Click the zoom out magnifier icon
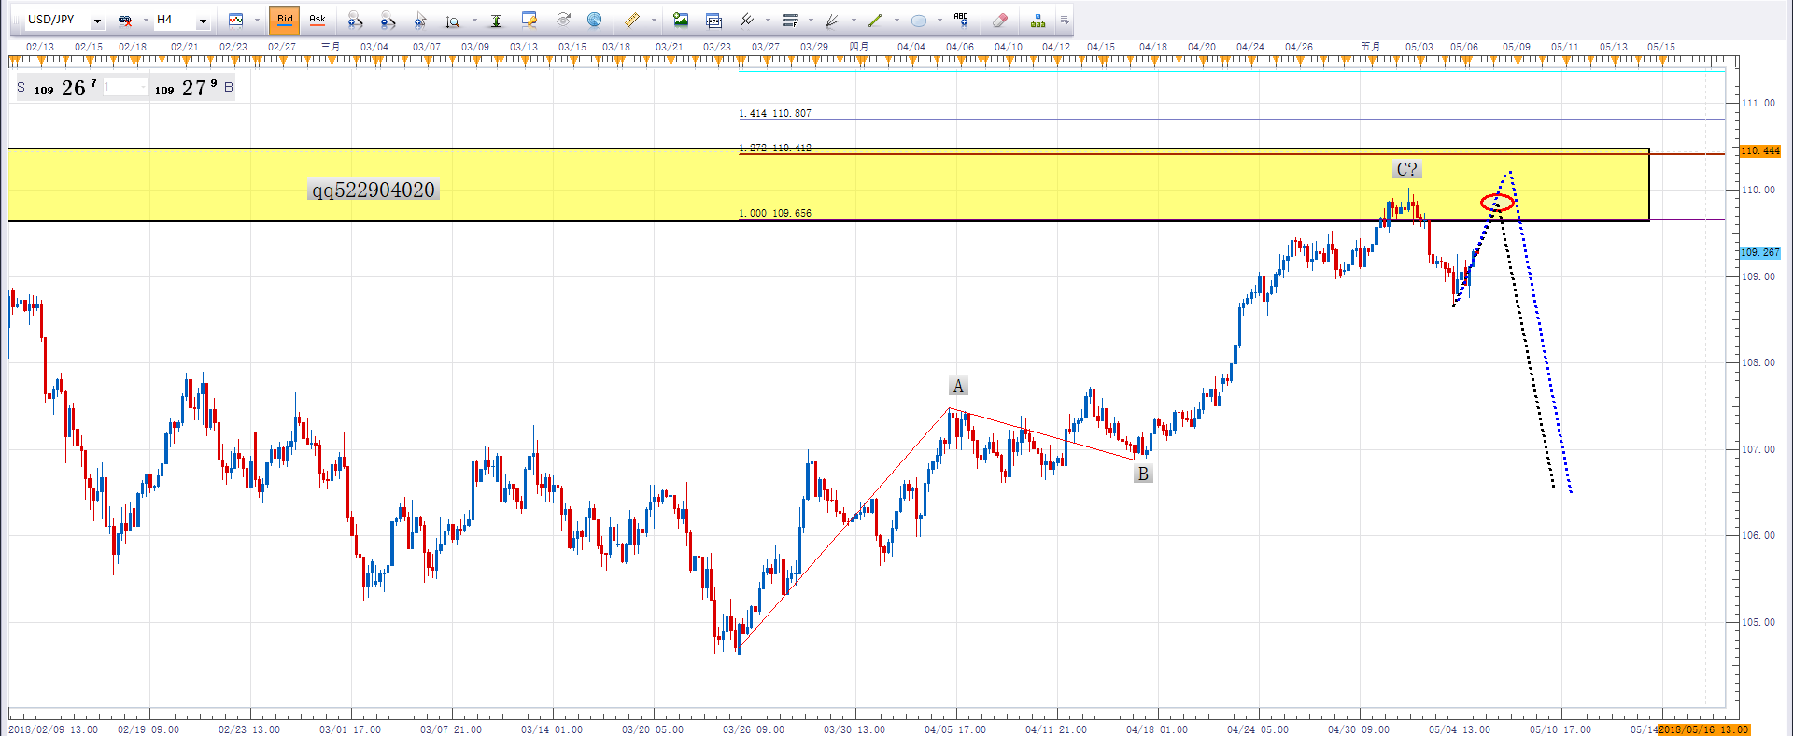Image resolution: width=1793 pixels, height=736 pixels. coord(388,20)
